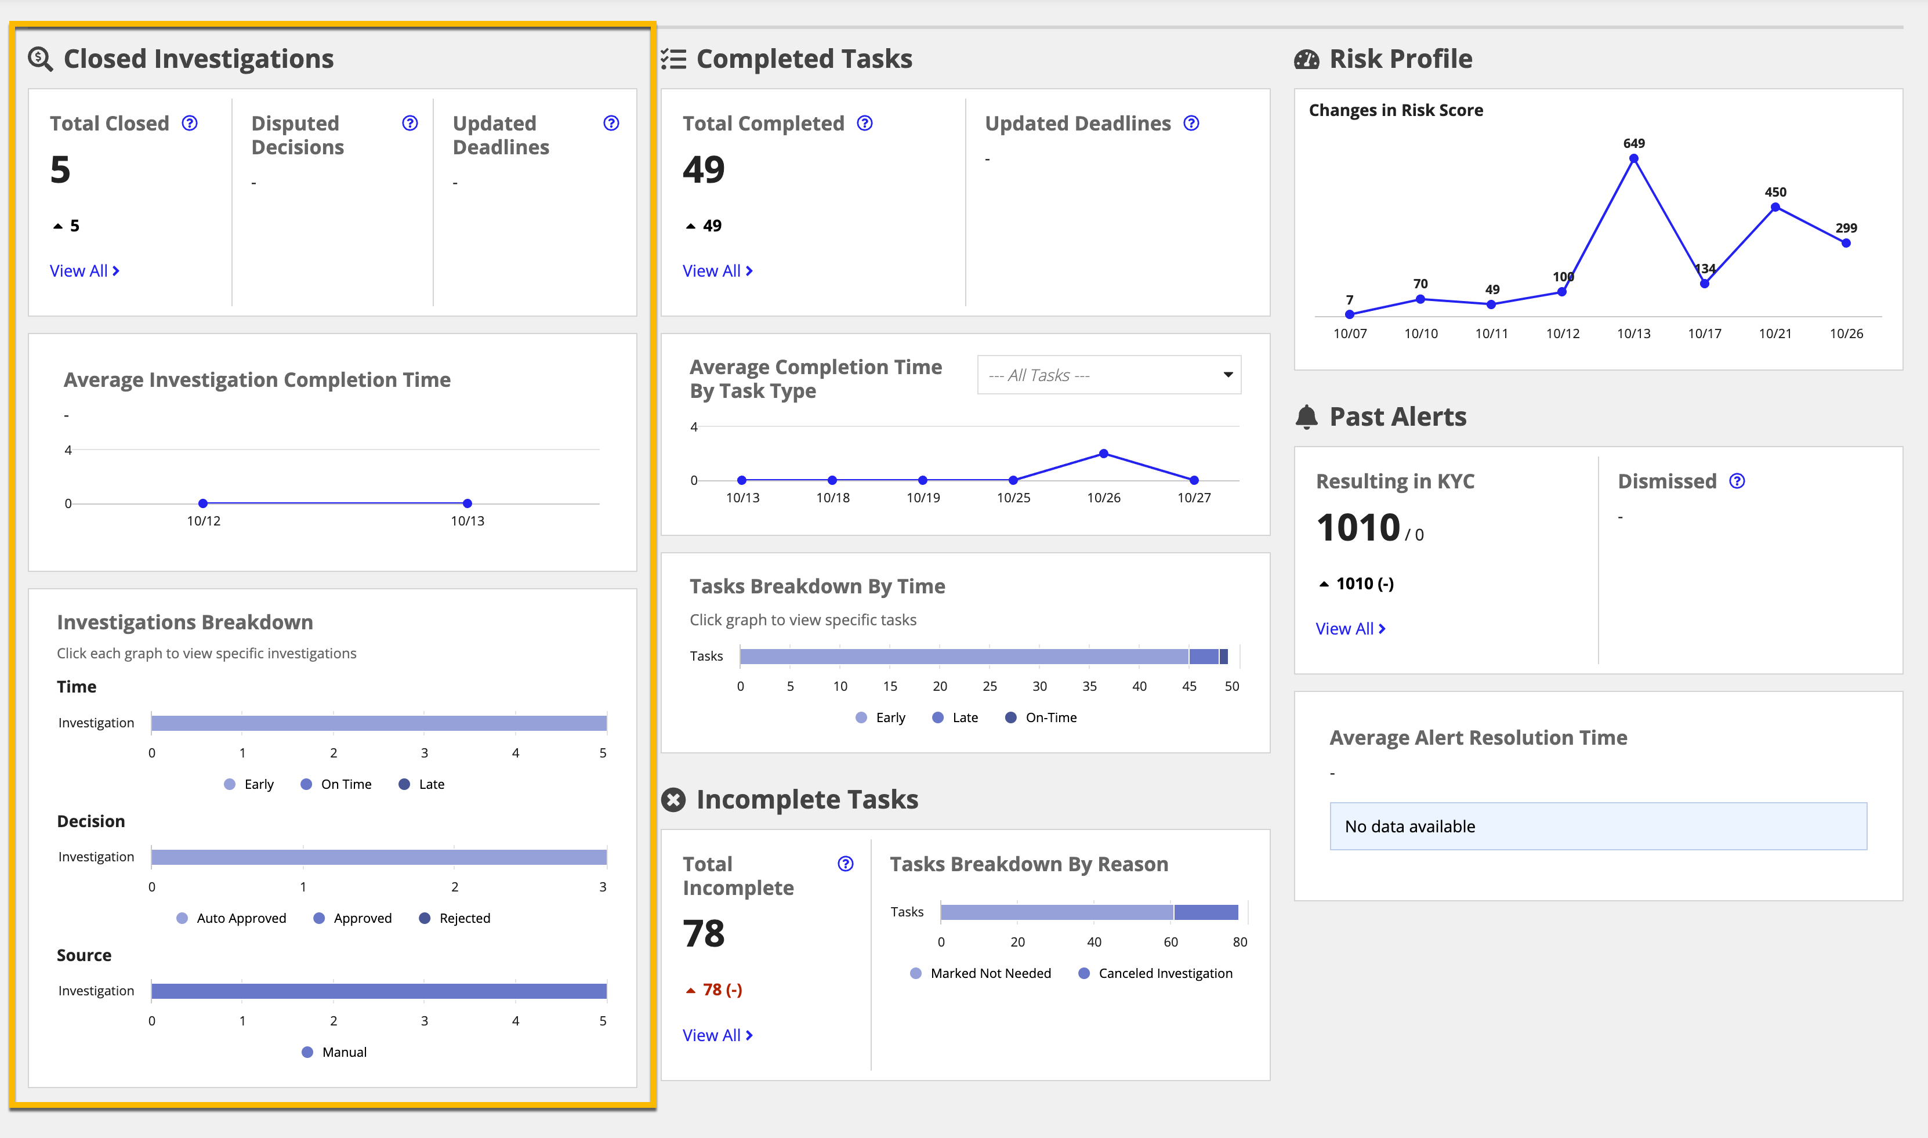Click the Total Closed value 5
1928x1138 pixels.
pos(60,169)
